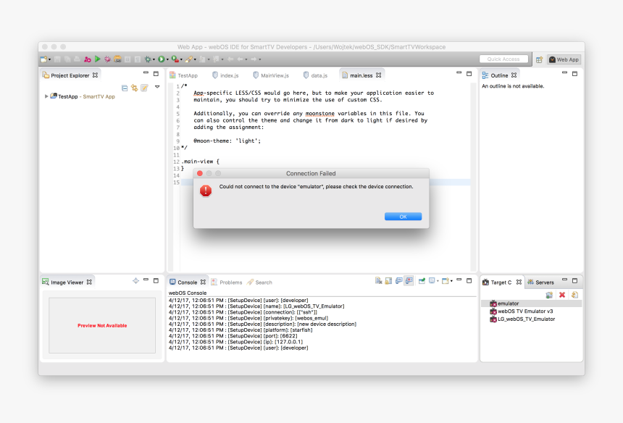Open the External Tools dropdown arrow

[x=181, y=59]
